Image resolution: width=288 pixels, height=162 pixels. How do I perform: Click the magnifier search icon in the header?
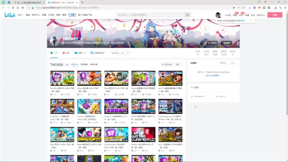point(188,15)
